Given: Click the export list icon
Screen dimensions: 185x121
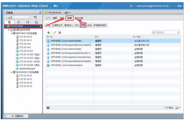Looking at the screenshot, I should [177, 108].
